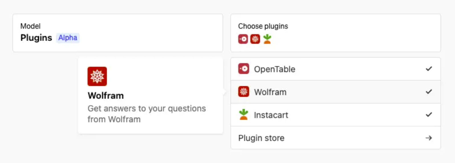This screenshot has width=455, height=163.
Task: Uncheck the OpenTable plugin checkmark
Action: [x=429, y=69]
